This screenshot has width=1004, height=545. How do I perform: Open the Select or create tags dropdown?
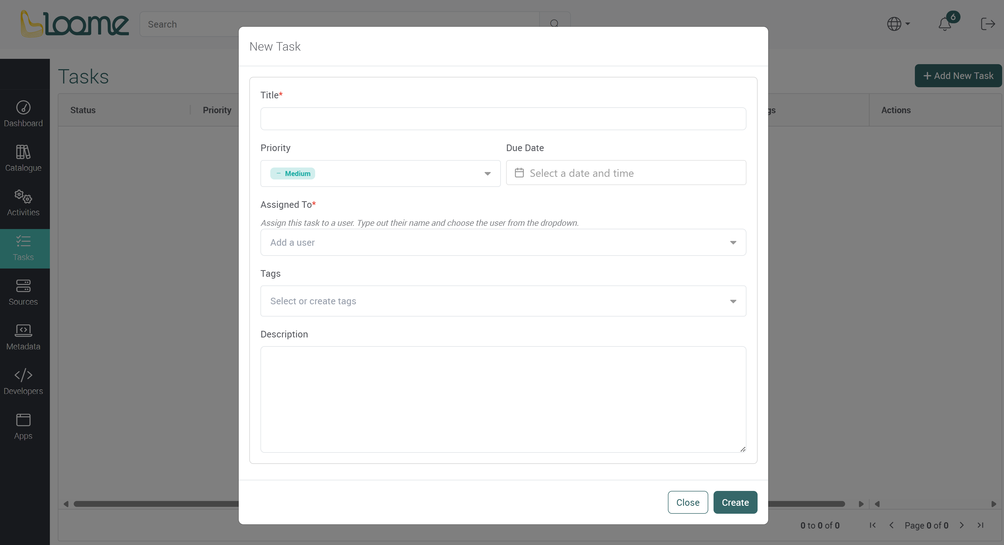click(733, 301)
